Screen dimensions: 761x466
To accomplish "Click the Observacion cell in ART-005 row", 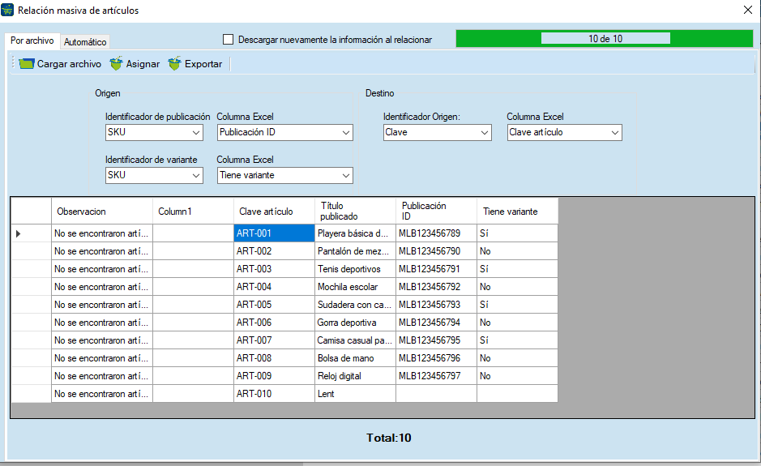I will [x=102, y=305].
